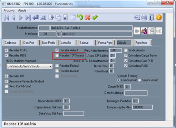Toggle Recolhe IRF checkbox
This screenshot has width=176, height=128.
click(6, 76)
